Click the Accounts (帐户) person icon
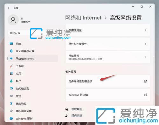Image resolution: width=159 pixels, height=125 pixels. click(x=11, y=81)
